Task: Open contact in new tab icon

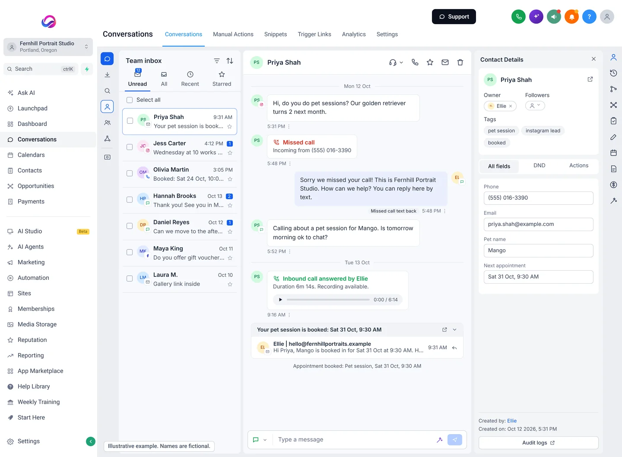Action: (x=590, y=79)
